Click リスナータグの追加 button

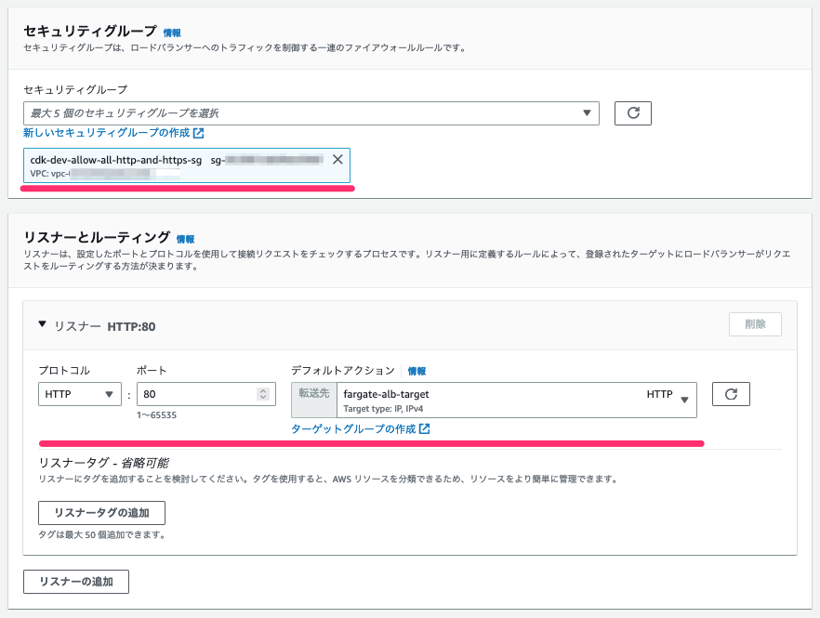(x=102, y=513)
